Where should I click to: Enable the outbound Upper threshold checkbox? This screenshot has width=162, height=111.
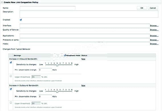11,102
